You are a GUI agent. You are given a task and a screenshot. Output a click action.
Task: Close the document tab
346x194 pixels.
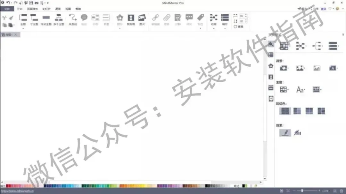click(x=16, y=35)
